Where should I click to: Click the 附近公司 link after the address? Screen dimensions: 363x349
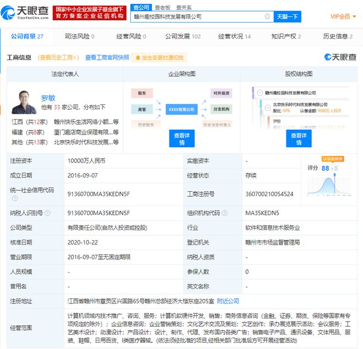[228, 301]
